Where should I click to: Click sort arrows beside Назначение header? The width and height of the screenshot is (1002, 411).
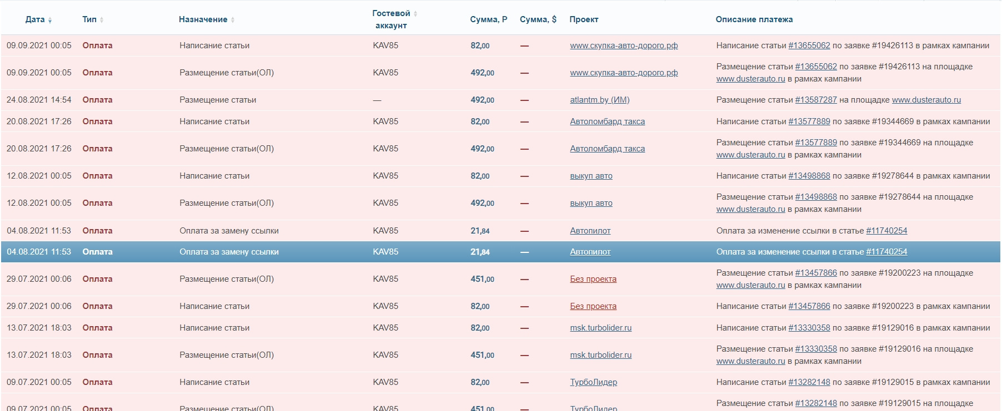[233, 20]
